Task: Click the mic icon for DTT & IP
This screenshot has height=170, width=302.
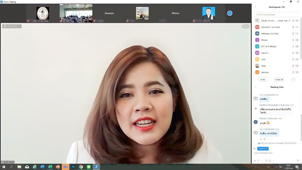Action: (293, 47)
